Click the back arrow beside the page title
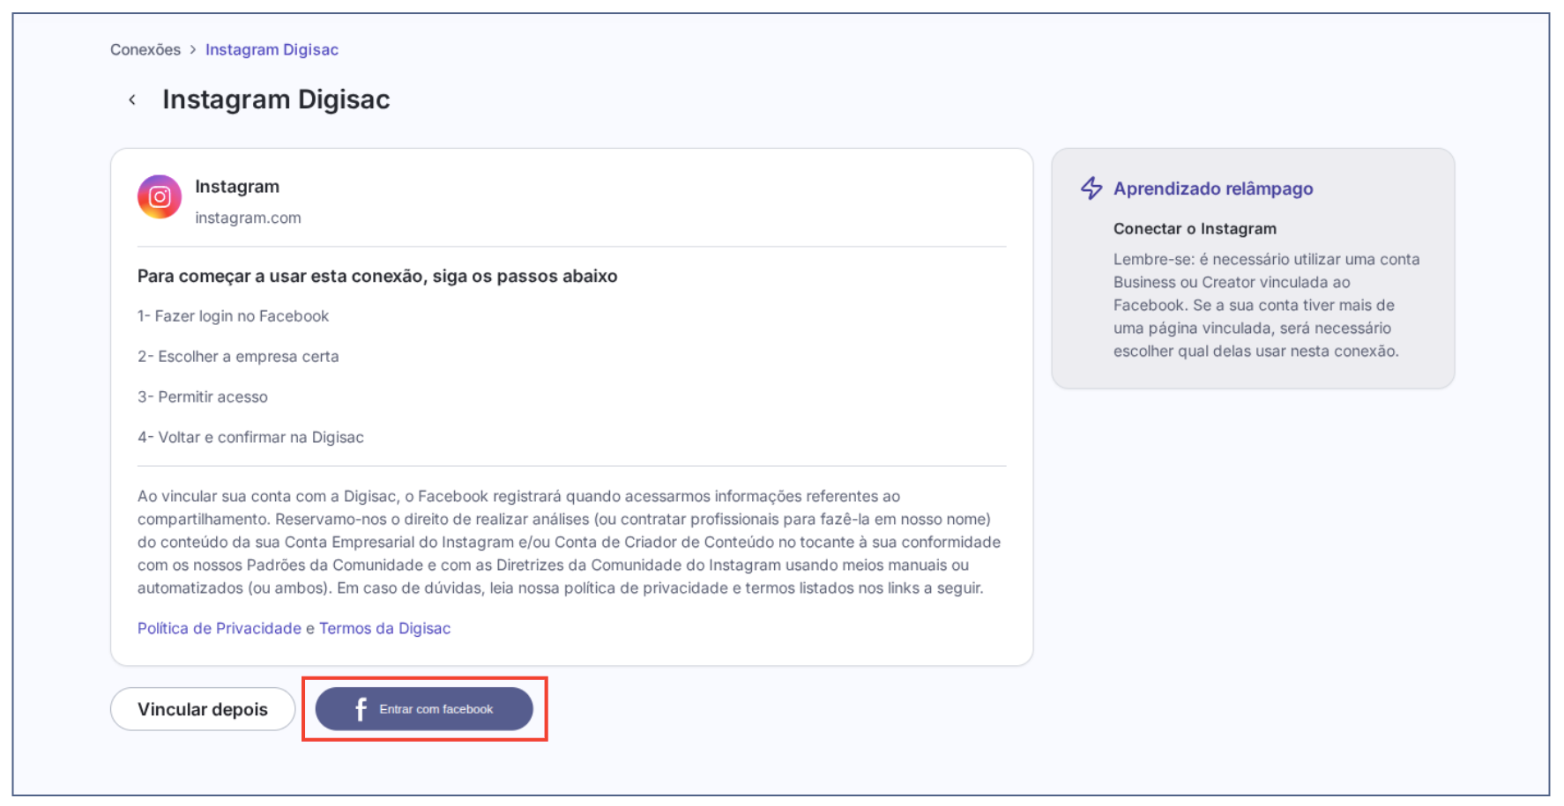The width and height of the screenshot is (1564, 806). [x=132, y=100]
